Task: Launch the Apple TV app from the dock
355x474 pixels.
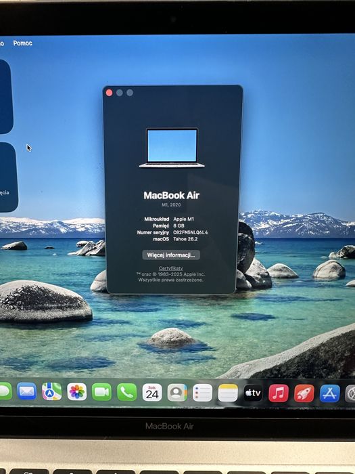Action: [253, 393]
